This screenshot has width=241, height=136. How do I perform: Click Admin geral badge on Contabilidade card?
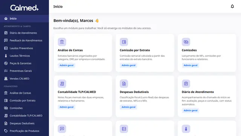click(67, 107)
